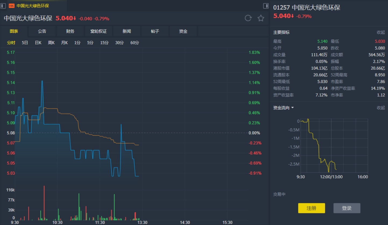Click the 交易中 status text
388x225 pixels.
pos(279,194)
